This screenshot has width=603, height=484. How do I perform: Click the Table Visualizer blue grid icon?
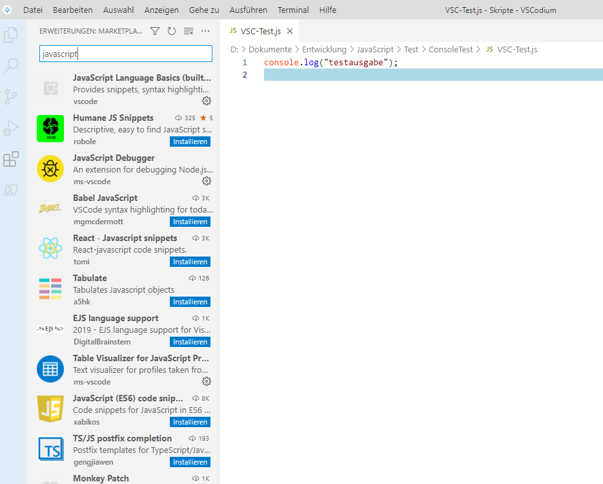(x=50, y=369)
